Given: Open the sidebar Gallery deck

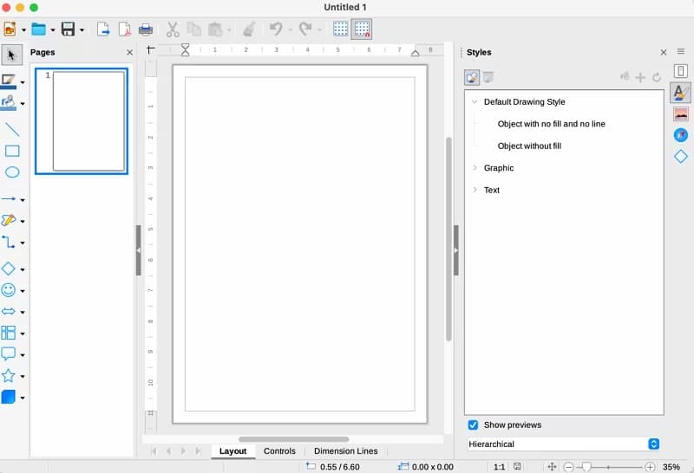Looking at the screenshot, I should click(x=680, y=114).
